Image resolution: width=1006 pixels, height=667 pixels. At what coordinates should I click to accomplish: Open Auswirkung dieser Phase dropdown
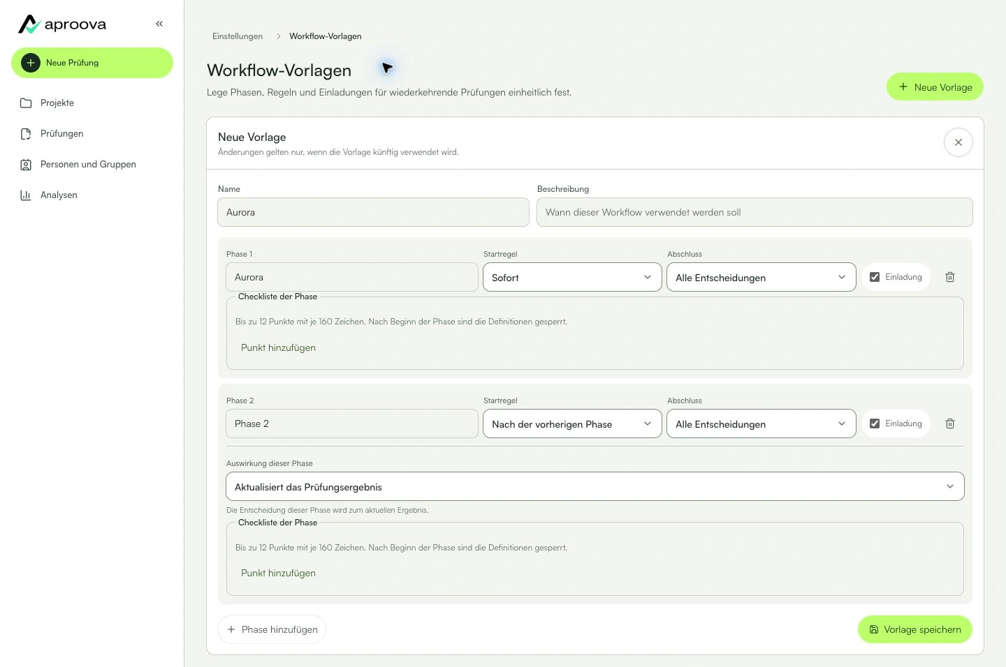(x=595, y=486)
